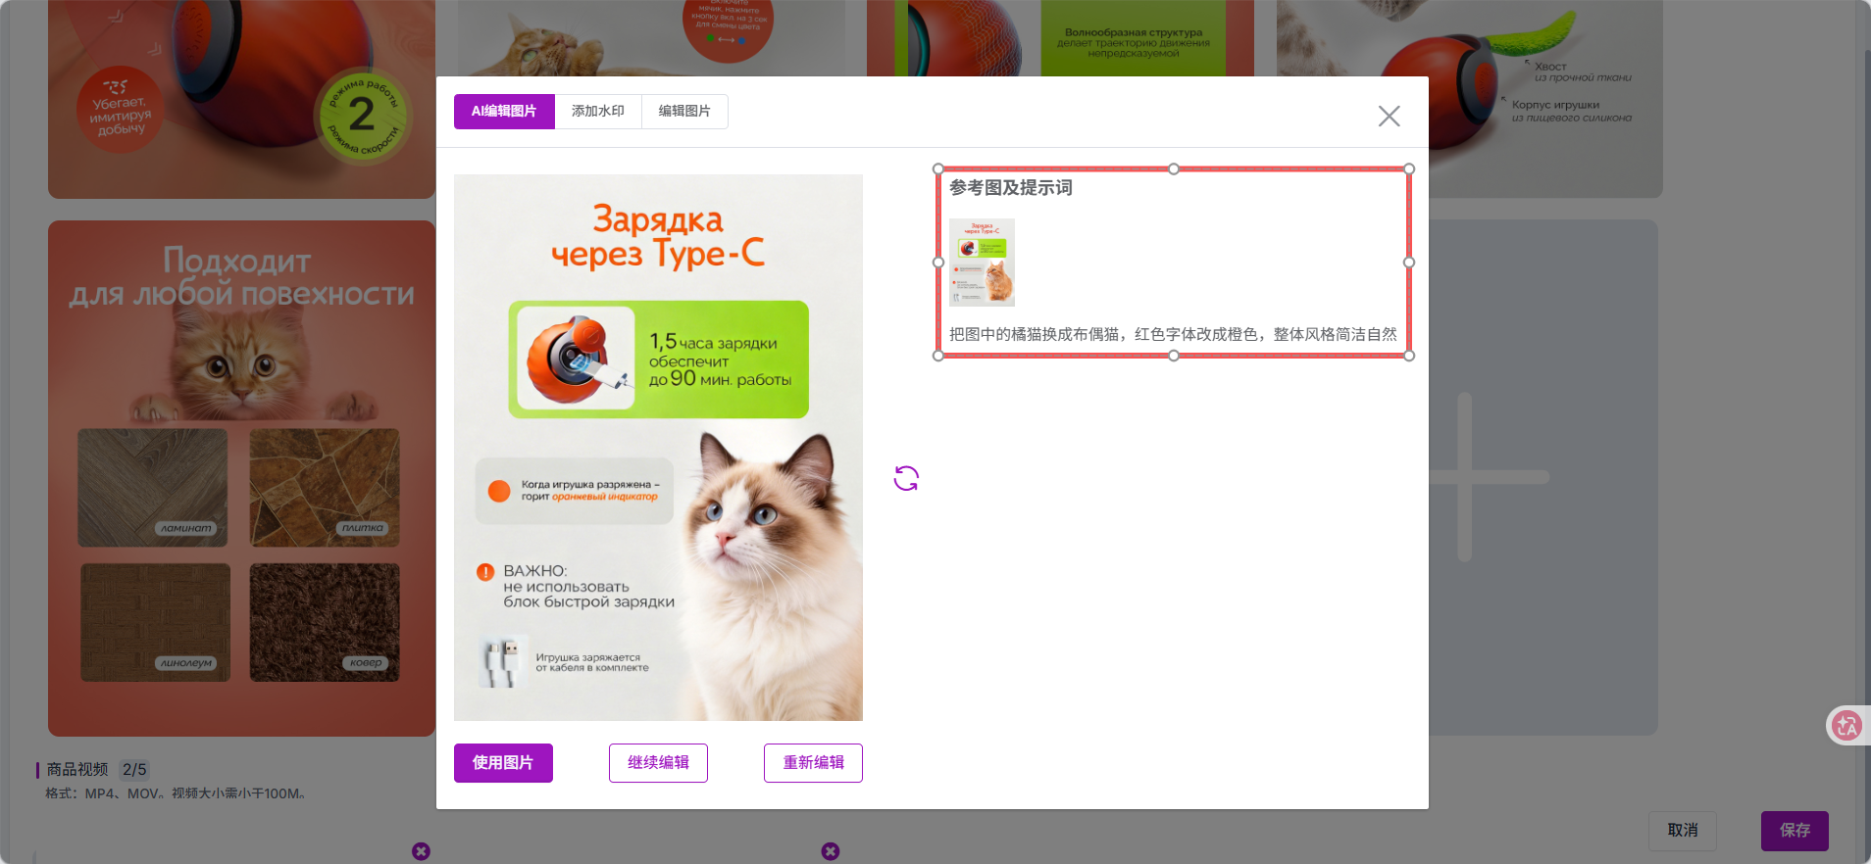Click the purple 保存 button
1871x864 pixels.
[1794, 831]
